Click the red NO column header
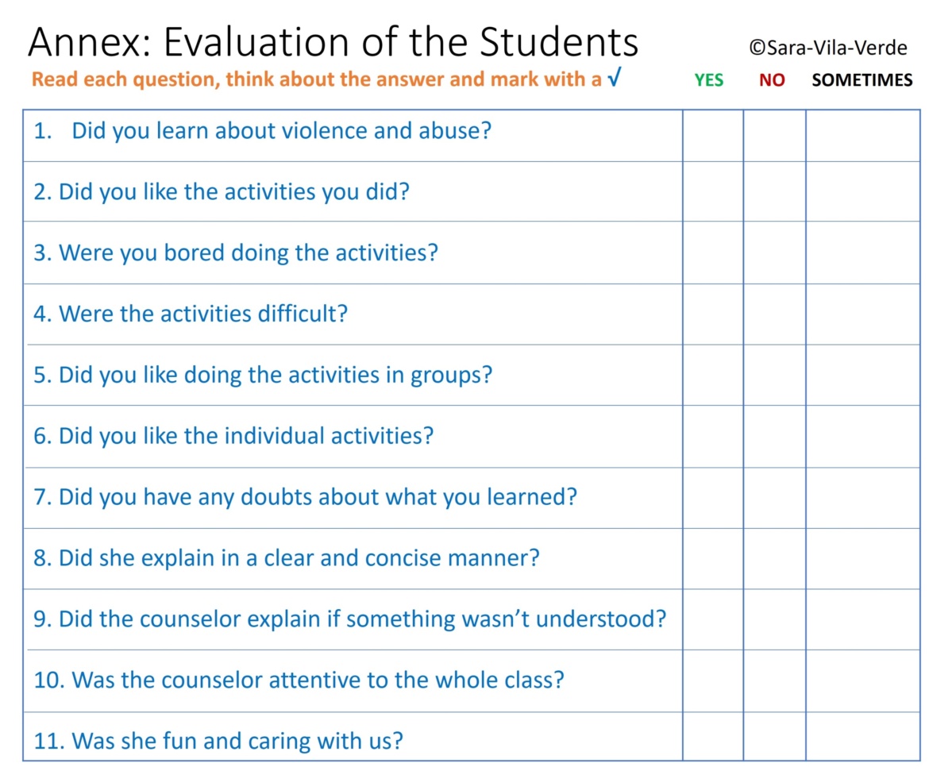The height and width of the screenshot is (771, 929). pos(771,80)
